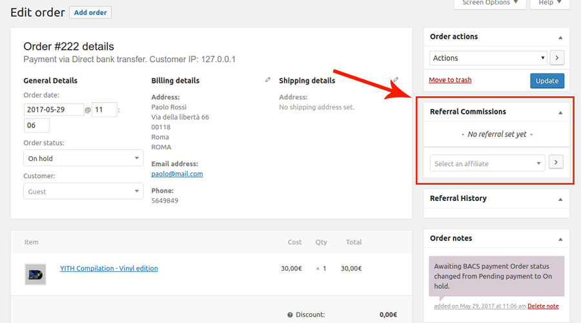Open the Help tab
Image resolution: width=581 pixels, height=323 pixels.
coord(549,3)
